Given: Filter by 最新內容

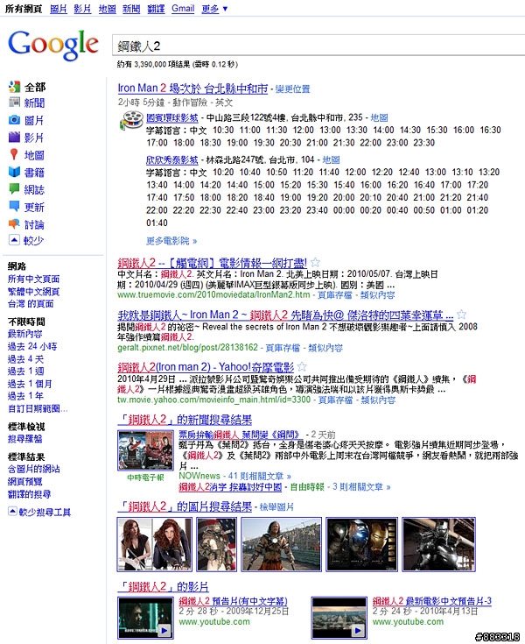Looking at the screenshot, I should tap(25, 334).
